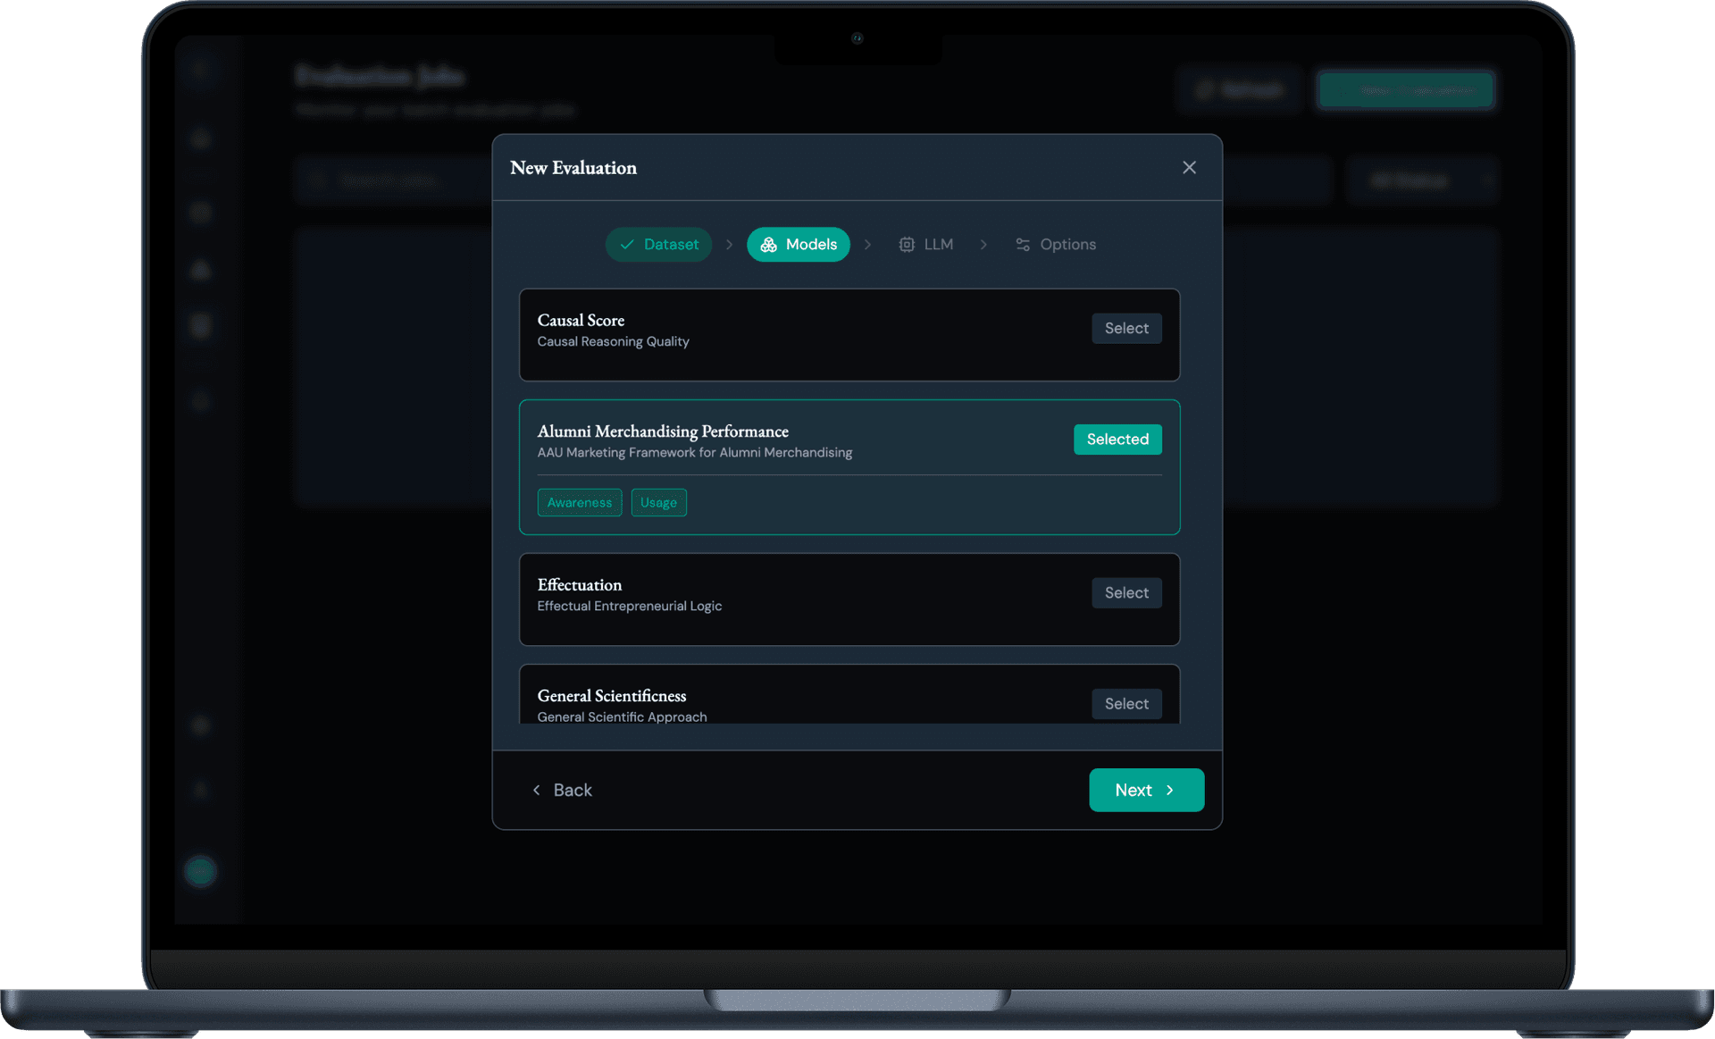Click the chevron icon beside Back
The image size is (1715, 1039).
[536, 790]
